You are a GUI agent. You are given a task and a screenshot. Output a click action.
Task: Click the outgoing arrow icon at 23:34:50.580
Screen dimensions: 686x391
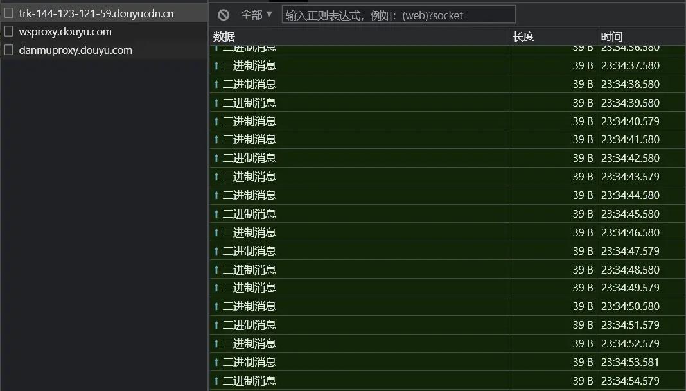(216, 306)
